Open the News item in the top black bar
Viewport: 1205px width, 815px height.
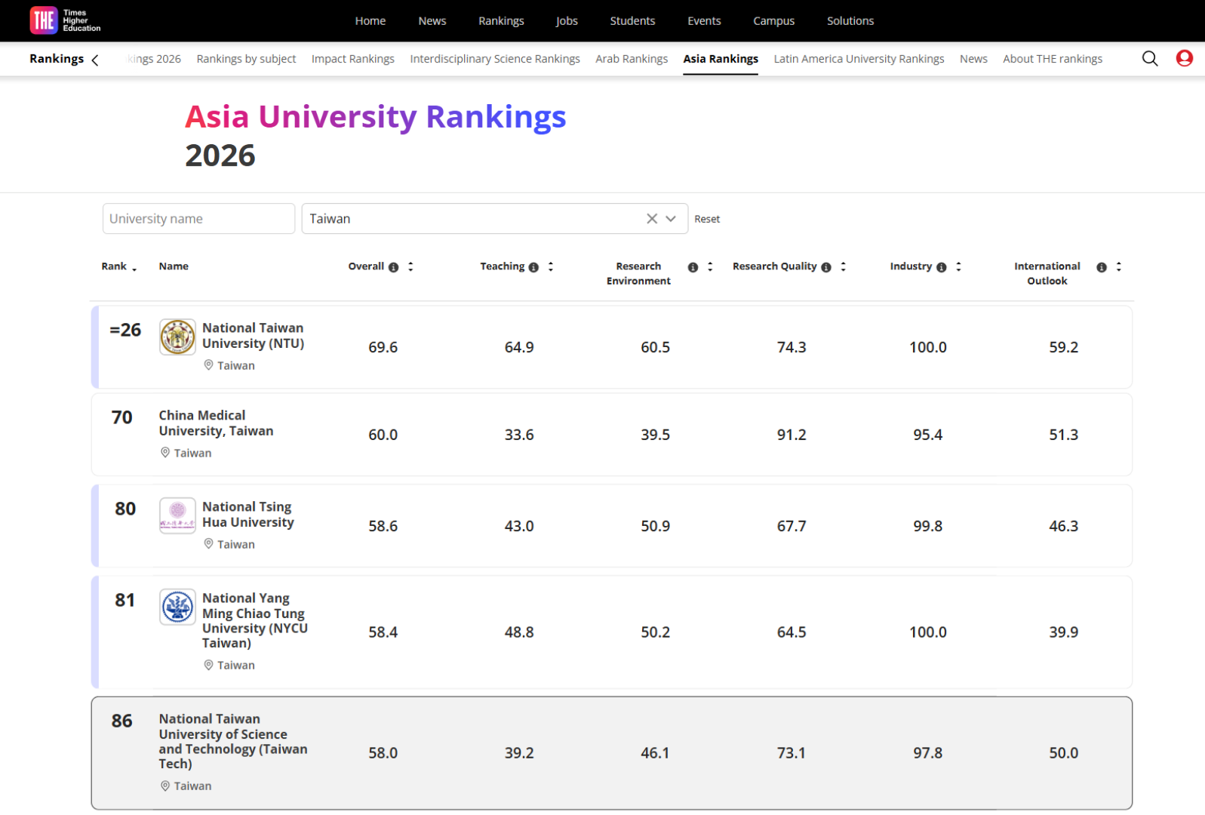[432, 21]
